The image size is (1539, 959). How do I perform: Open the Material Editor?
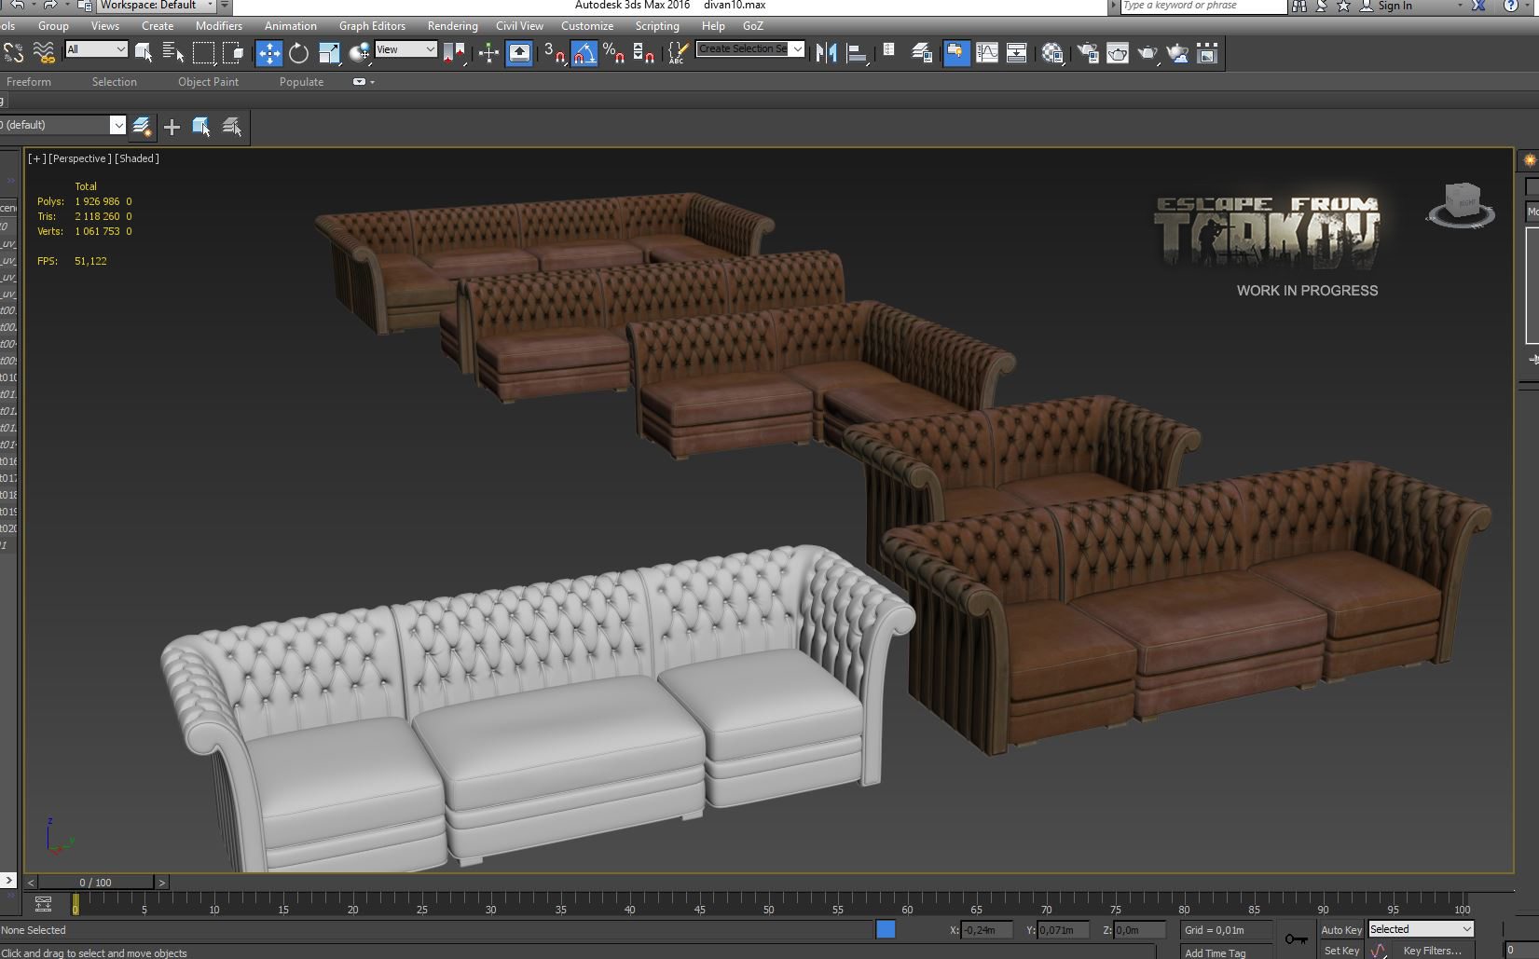[1053, 53]
